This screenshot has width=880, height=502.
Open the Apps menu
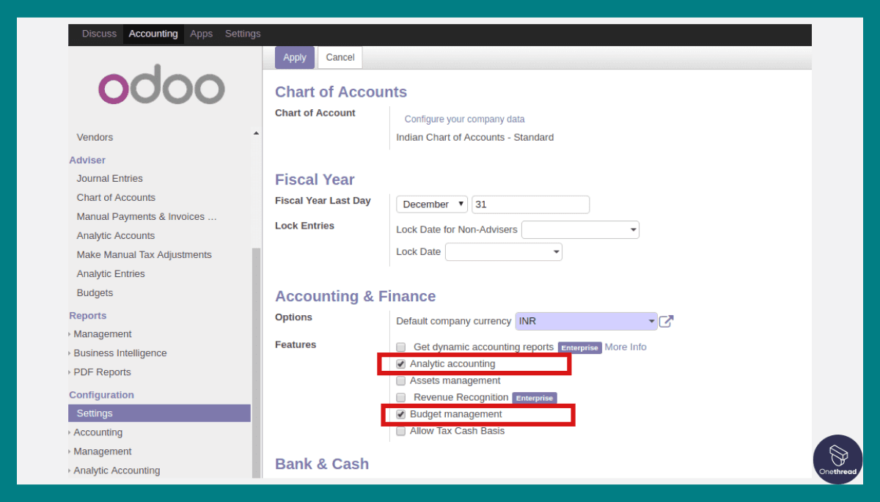201,34
